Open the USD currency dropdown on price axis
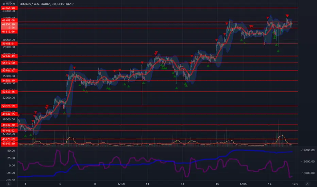The width and height of the screenshot is (317, 187). pos(9,4)
